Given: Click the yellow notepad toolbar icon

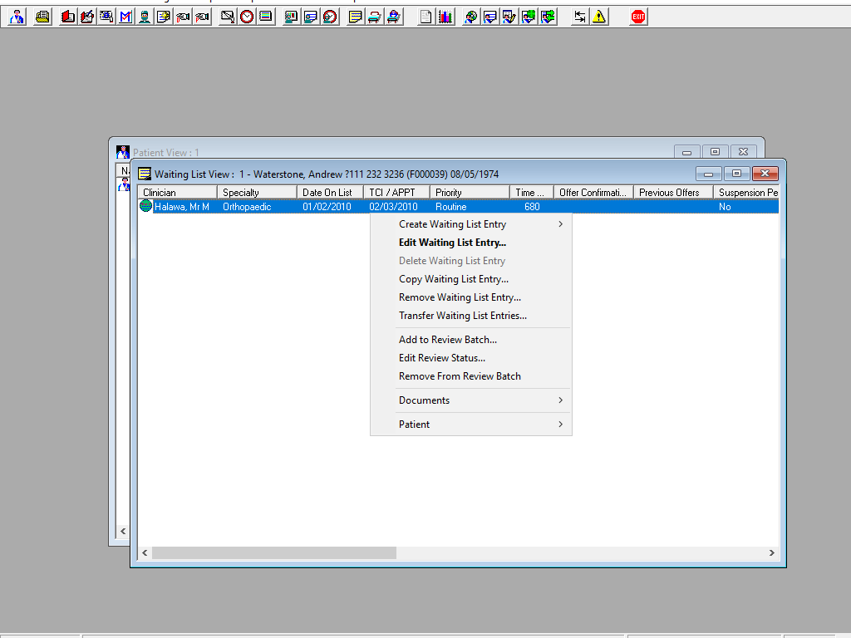Looking at the screenshot, I should click(355, 17).
